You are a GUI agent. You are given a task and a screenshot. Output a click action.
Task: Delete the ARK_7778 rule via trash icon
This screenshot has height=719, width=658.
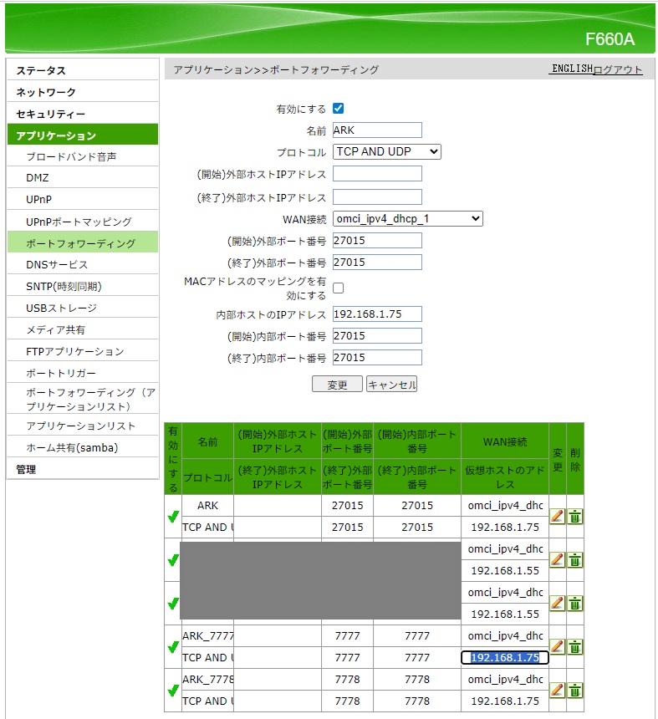[574, 690]
